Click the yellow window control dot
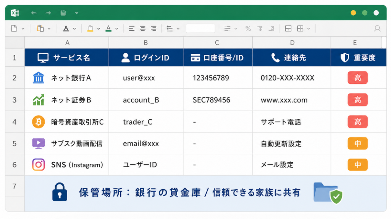Screen dimensions: 391x219 [353, 13]
